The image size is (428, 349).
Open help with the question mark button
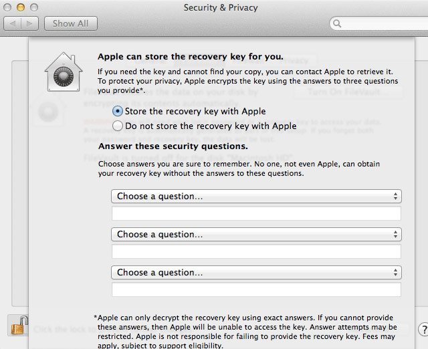pyautogui.click(x=424, y=329)
